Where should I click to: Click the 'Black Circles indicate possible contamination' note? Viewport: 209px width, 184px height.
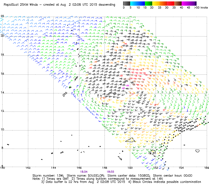(x=167, y=182)
